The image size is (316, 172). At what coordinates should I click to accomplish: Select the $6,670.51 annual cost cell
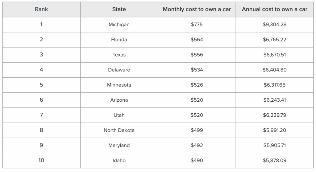274,55
